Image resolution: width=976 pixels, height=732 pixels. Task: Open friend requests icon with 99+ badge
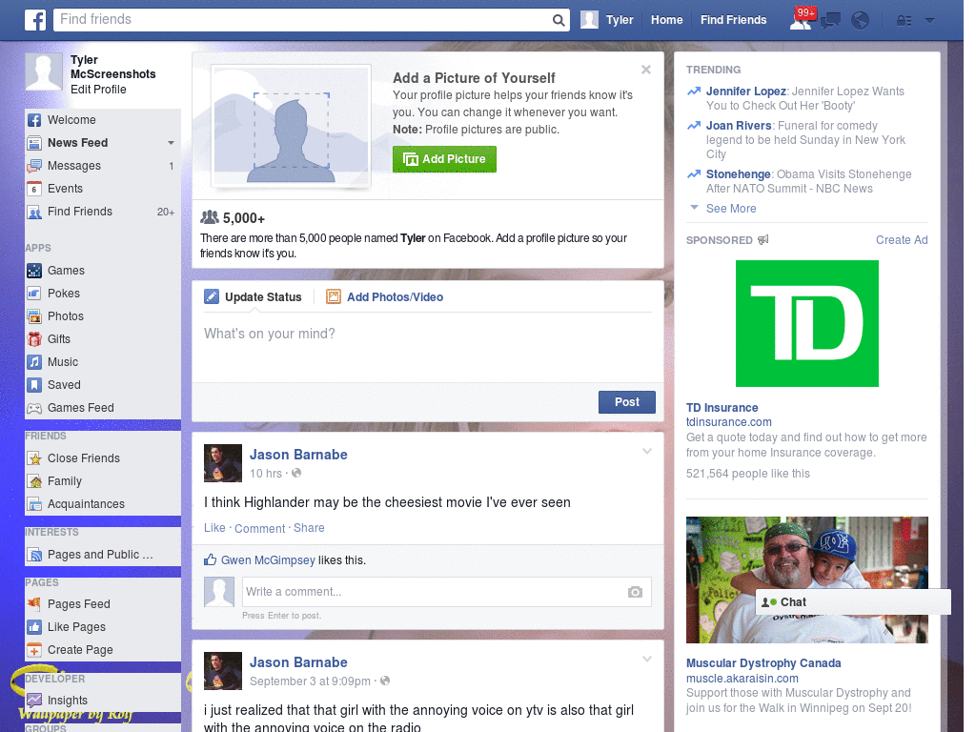[802, 19]
